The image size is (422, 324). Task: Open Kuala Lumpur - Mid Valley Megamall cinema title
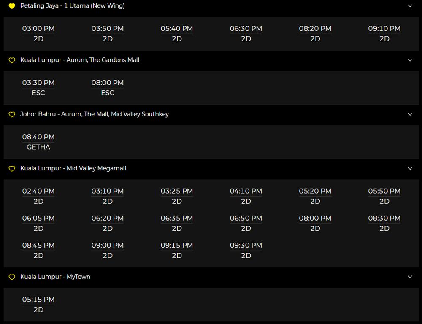(73, 168)
